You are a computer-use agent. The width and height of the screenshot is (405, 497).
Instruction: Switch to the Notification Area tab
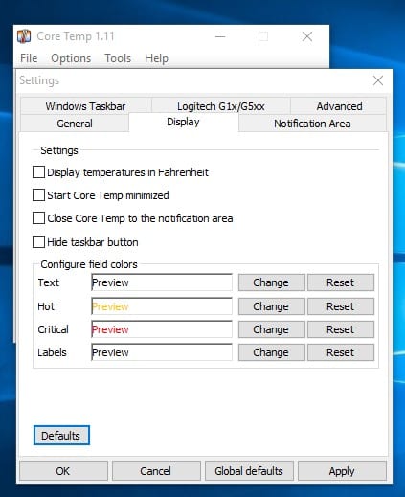click(x=312, y=124)
